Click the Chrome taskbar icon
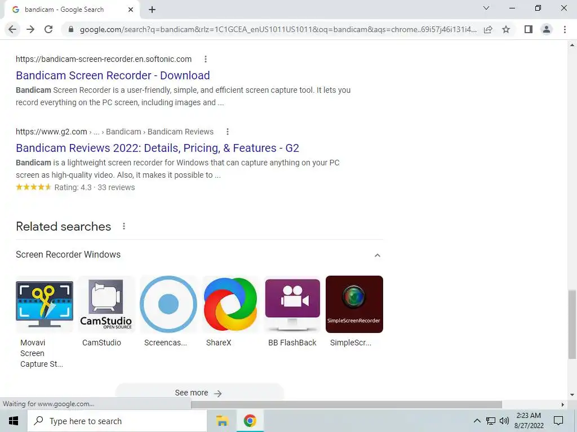The image size is (577, 432). (x=250, y=421)
